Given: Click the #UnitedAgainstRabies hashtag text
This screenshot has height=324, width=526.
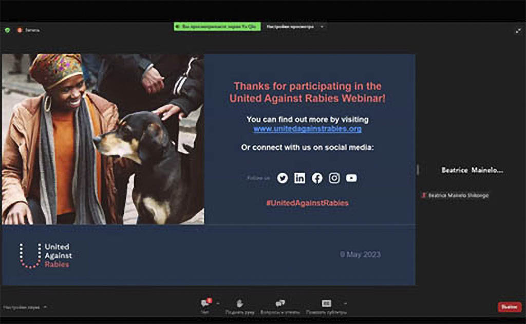Looking at the screenshot, I should [x=307, y=203].
